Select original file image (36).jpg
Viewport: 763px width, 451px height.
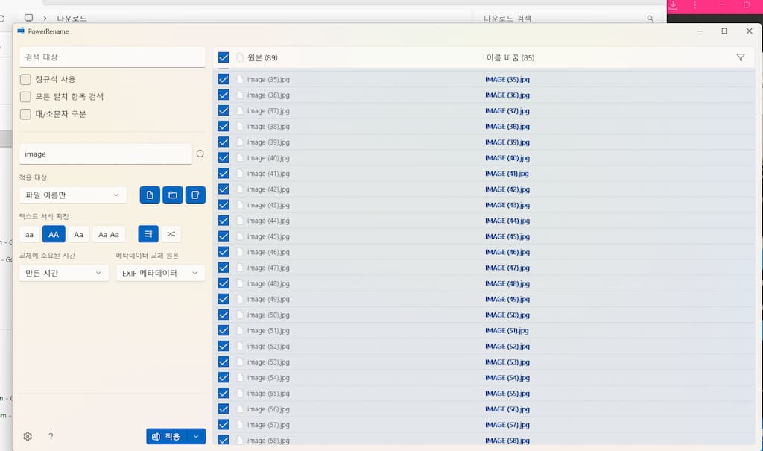[268, 95]
